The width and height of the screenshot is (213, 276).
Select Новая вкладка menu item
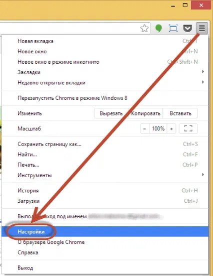[x=105, y=41]
